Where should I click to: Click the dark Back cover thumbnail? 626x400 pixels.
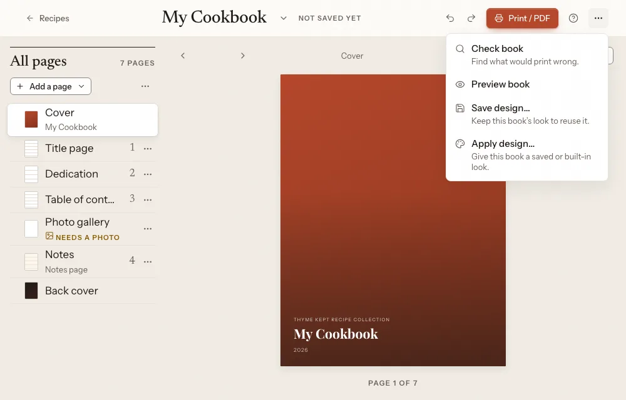tap(31, 291)
